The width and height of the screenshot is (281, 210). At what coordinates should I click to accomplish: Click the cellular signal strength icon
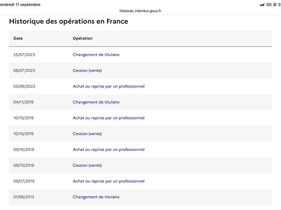coord(262,5)
